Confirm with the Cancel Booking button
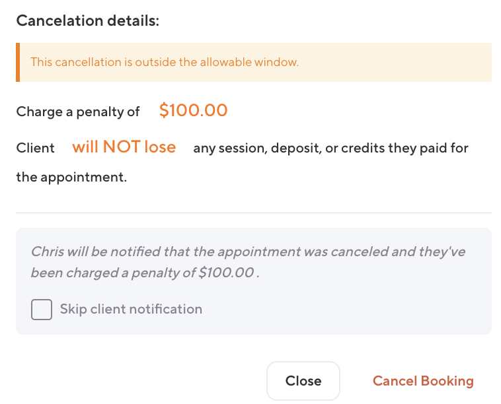501x404 pixels. tap(423, 381)
